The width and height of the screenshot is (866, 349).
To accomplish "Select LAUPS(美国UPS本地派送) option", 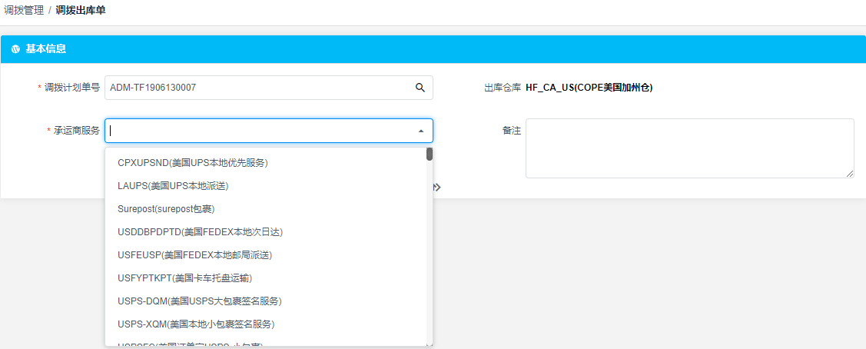I will click(x=266, y=186).
